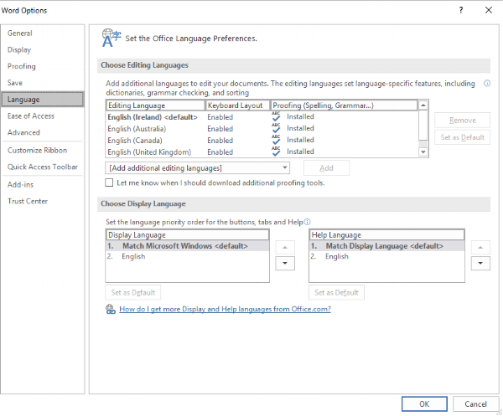503x416 pixels.
Task: Click the 'Help Language' list header
Action: 386,234
